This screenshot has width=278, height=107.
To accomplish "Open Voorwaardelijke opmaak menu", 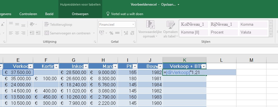I will pos(150,29).
